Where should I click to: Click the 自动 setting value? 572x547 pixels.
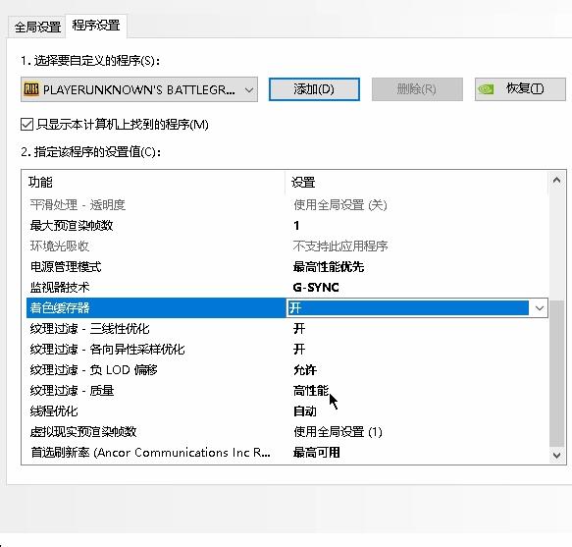pyautogui.click(x=305, y=411)
